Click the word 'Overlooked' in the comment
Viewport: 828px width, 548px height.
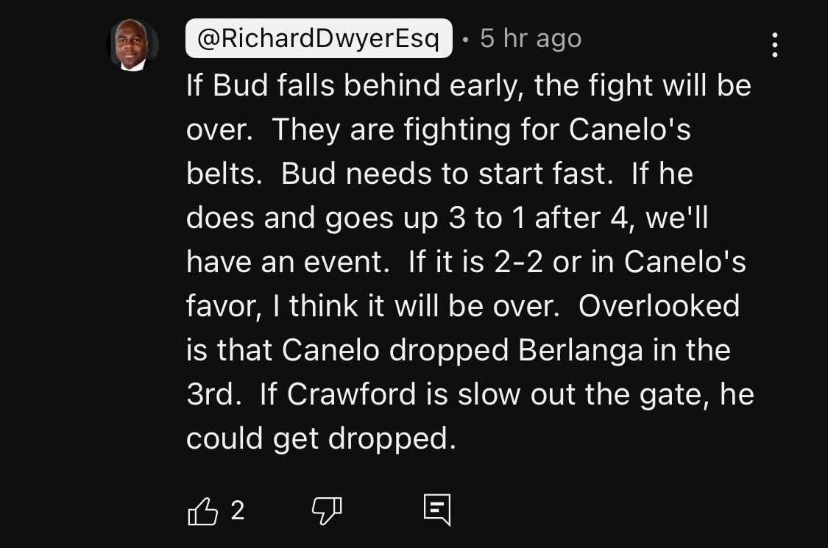[x=659, y=306]
